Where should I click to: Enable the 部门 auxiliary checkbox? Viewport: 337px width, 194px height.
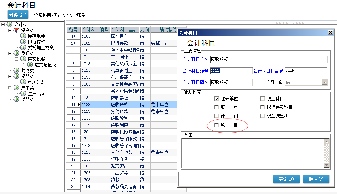pos(217,116)
